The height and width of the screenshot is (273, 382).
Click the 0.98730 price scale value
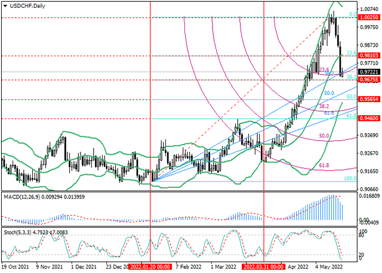(x=369, y=45)
